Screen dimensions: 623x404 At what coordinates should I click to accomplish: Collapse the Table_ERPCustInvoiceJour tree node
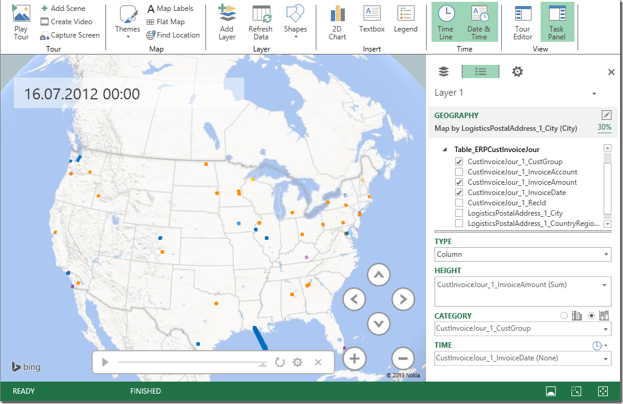tap(445, 150)
